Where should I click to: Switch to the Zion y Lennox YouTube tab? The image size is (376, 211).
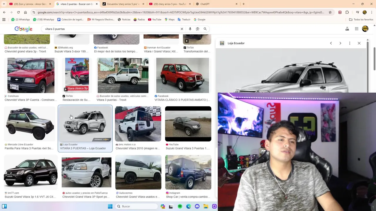pyautogui.click(x=30, y=4)
